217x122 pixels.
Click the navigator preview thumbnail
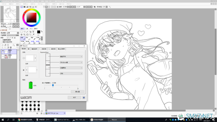10,14
